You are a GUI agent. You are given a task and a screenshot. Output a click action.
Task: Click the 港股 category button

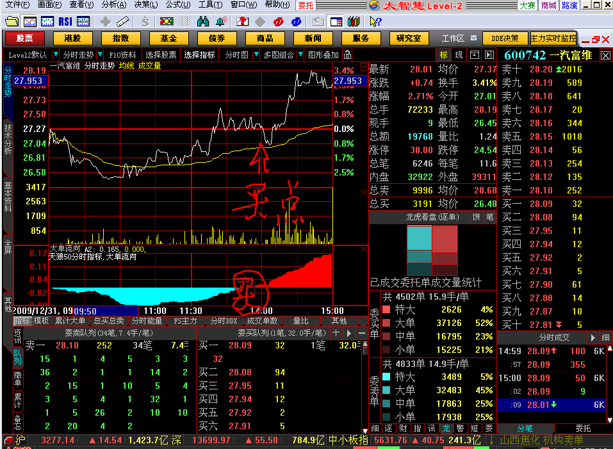point(73,38)
